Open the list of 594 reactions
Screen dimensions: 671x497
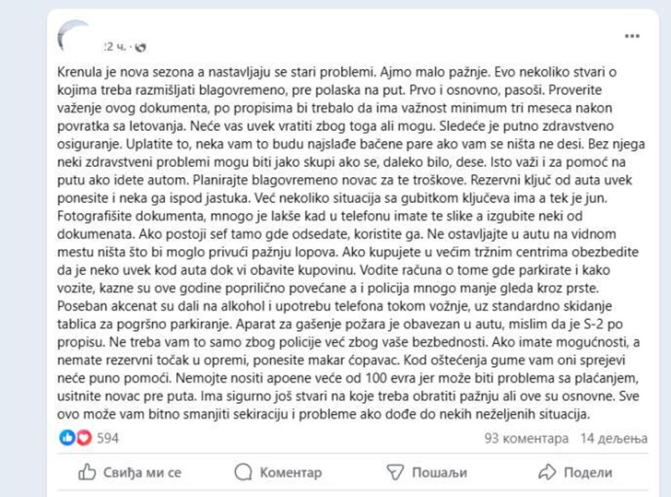click(x=108, y=439)
